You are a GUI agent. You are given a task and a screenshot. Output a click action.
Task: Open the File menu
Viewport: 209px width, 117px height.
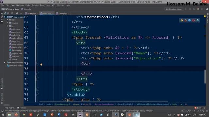[2, 5]
